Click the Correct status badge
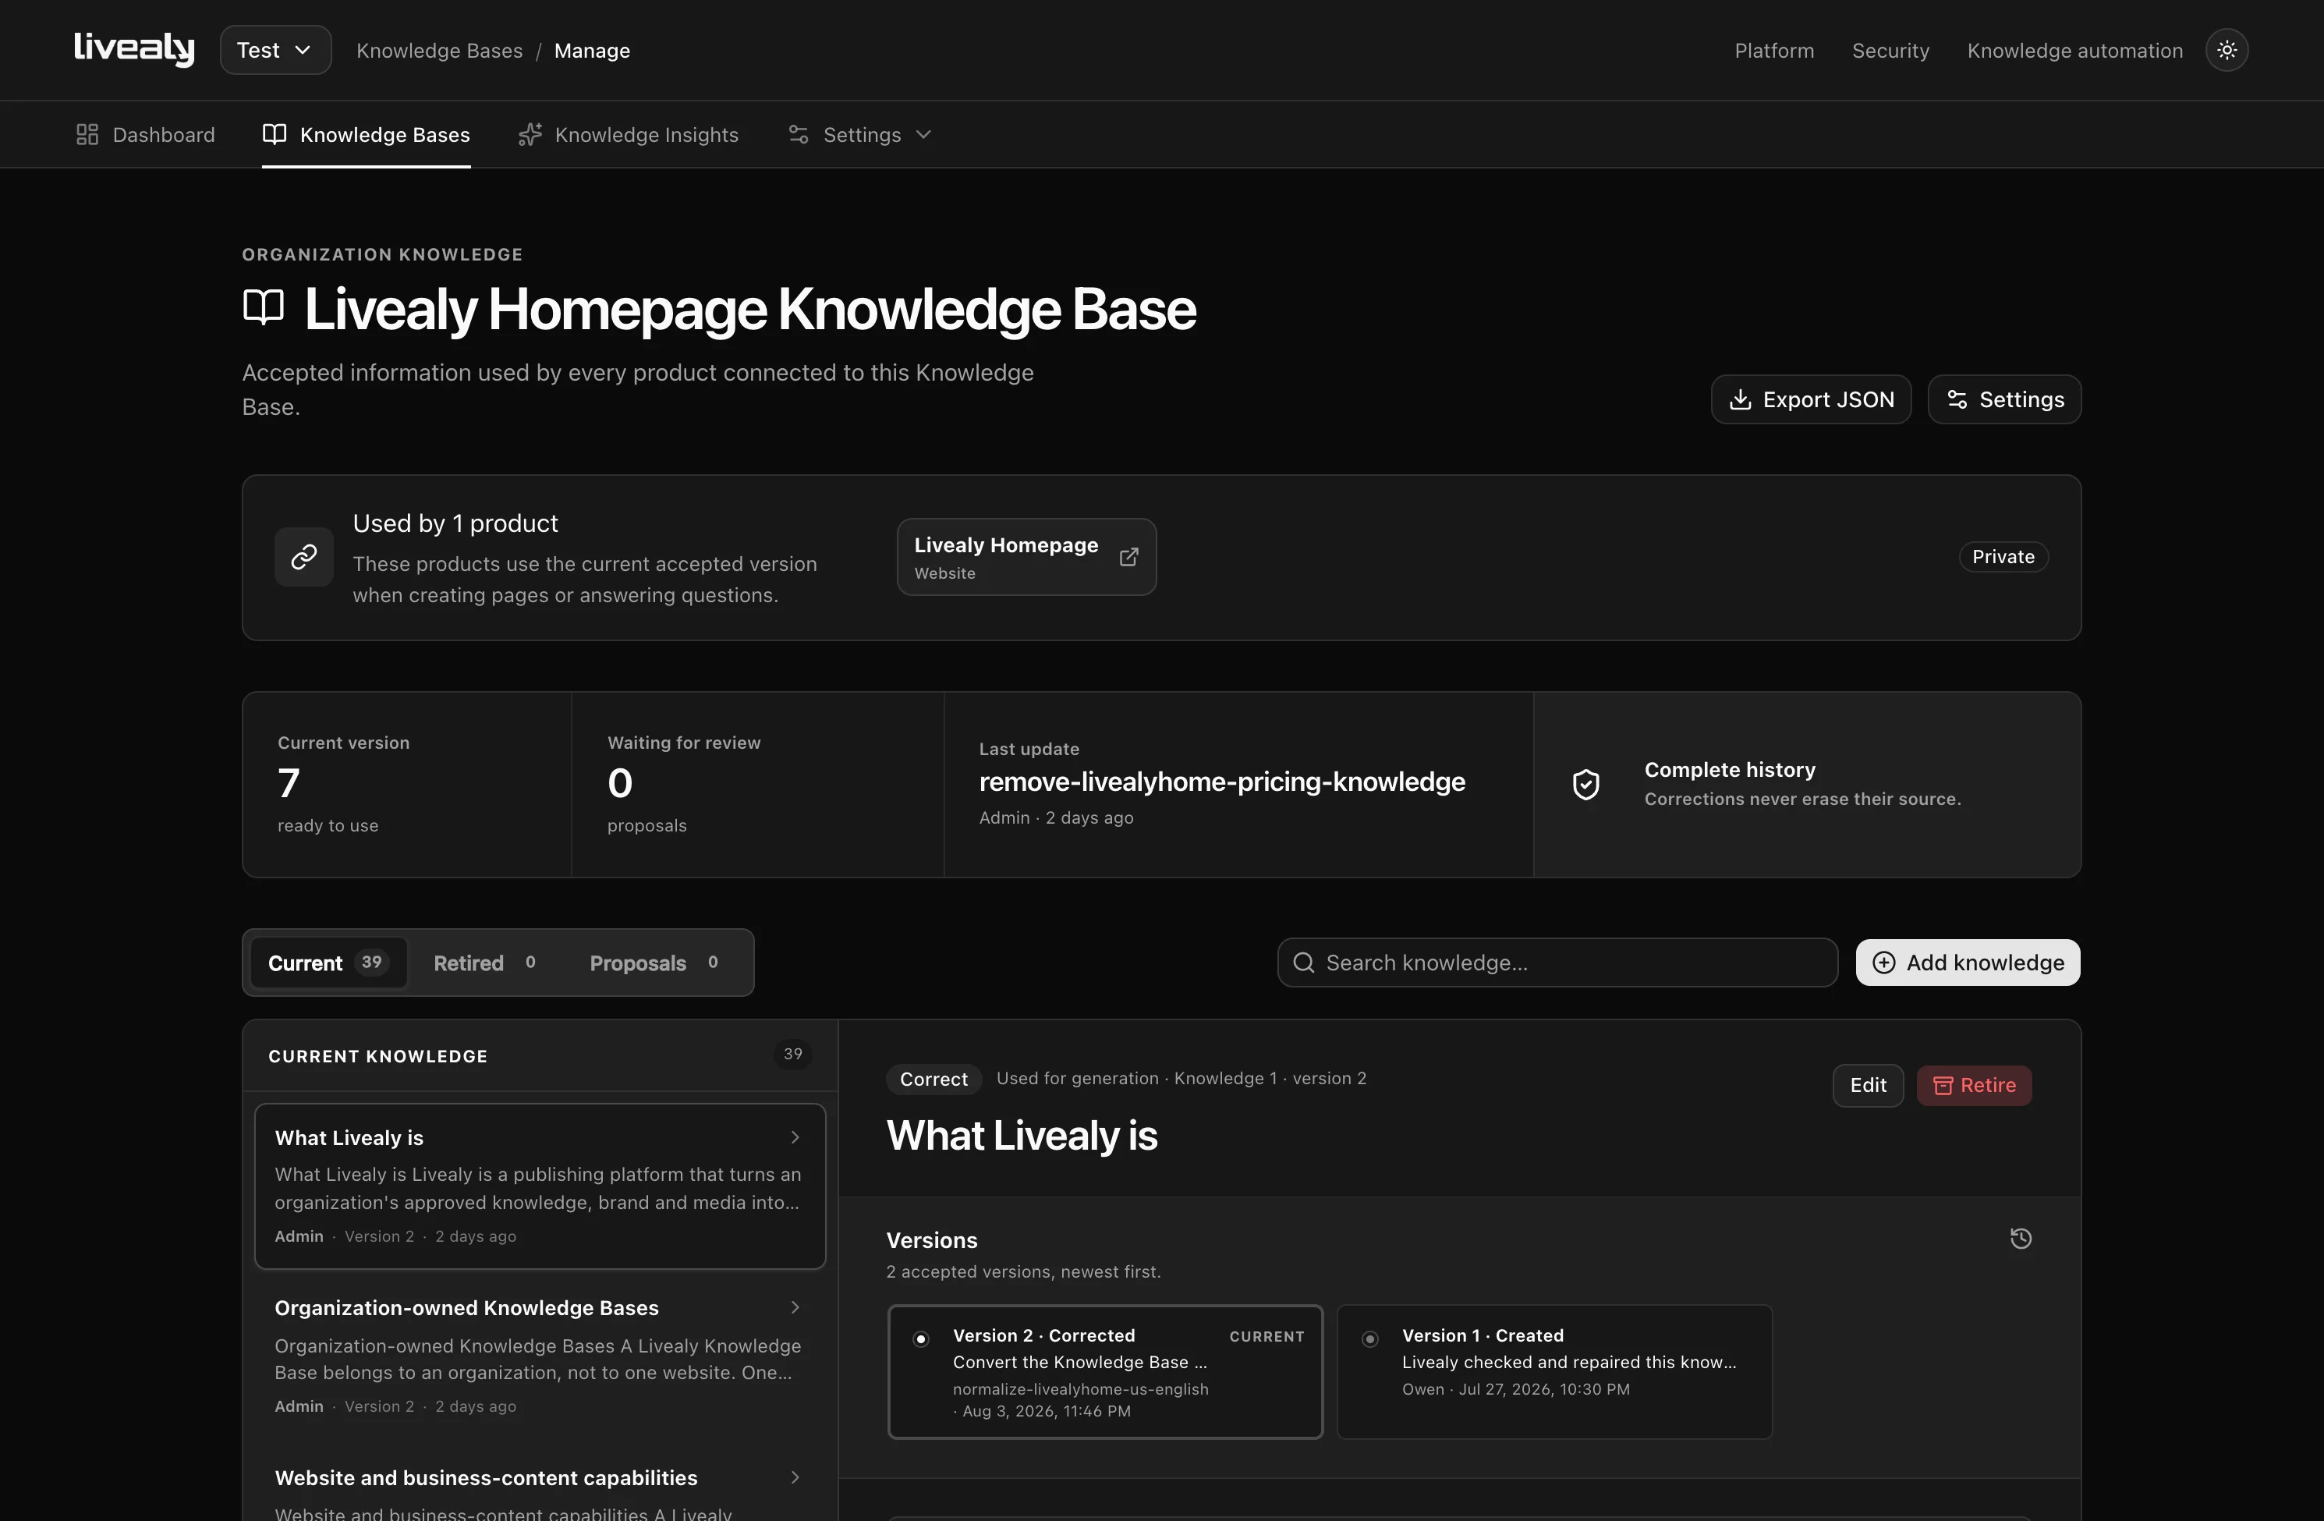Viewport: 2324px width, 1521px height. (933, 1079)
